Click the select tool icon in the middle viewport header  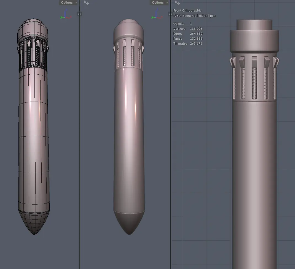87,3
